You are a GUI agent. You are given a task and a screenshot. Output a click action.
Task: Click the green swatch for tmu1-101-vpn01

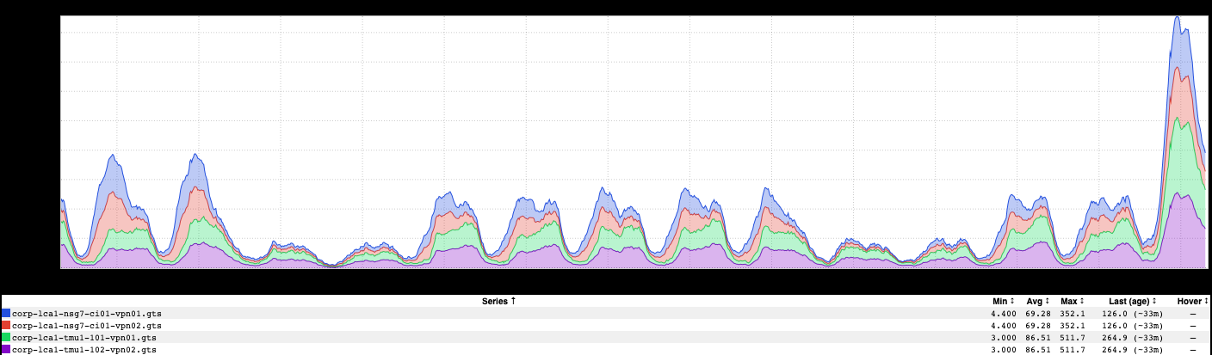tap(6, 338)
